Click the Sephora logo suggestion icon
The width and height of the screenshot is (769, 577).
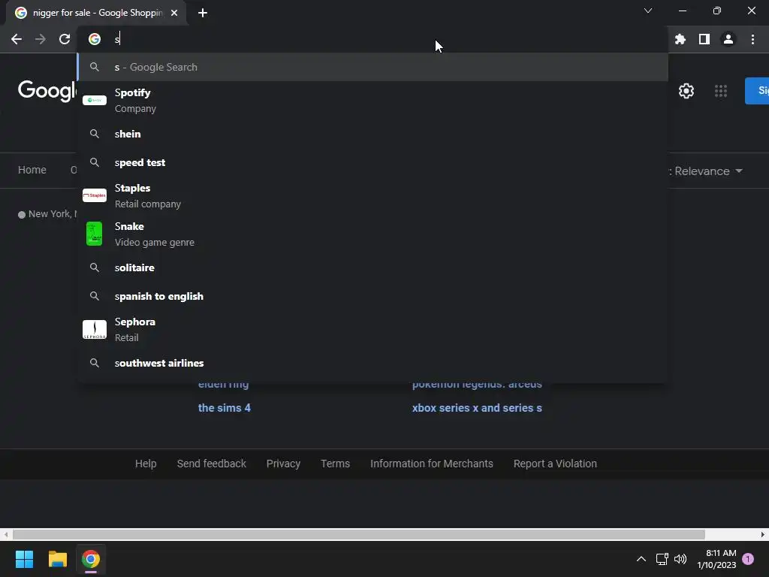click(94, 329)
